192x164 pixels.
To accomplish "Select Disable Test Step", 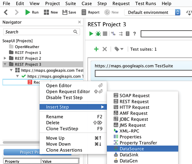I will click(x=73, y=97).
